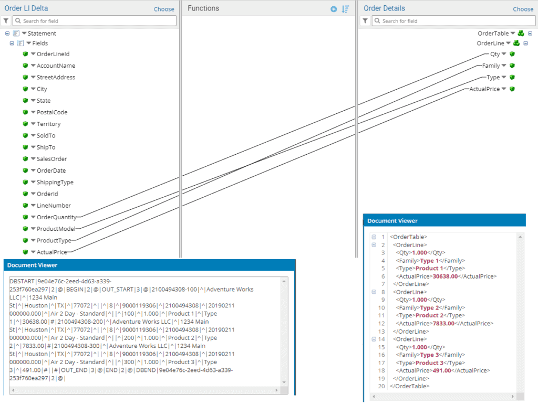Click the </OrderTable> closing tag line
The width and height of the screenshot is (538, 416).
(x=410, y=386)
